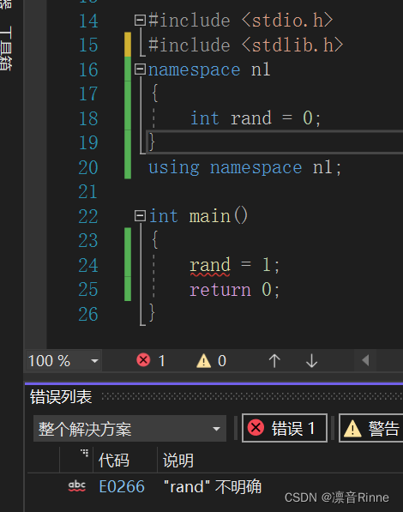This screenshot has width=403, height=512.
Task: Open the 工具箱 side tab
Action: click(x=6, y=48)
